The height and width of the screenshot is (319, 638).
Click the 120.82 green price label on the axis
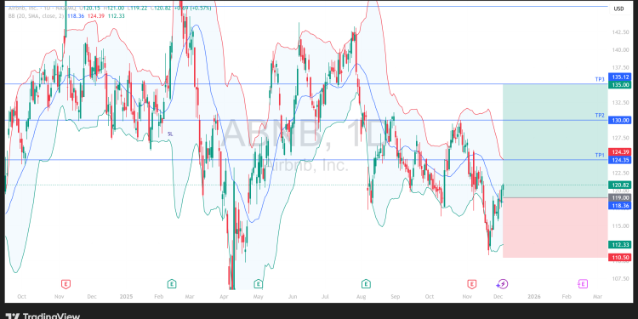(619, 185)
